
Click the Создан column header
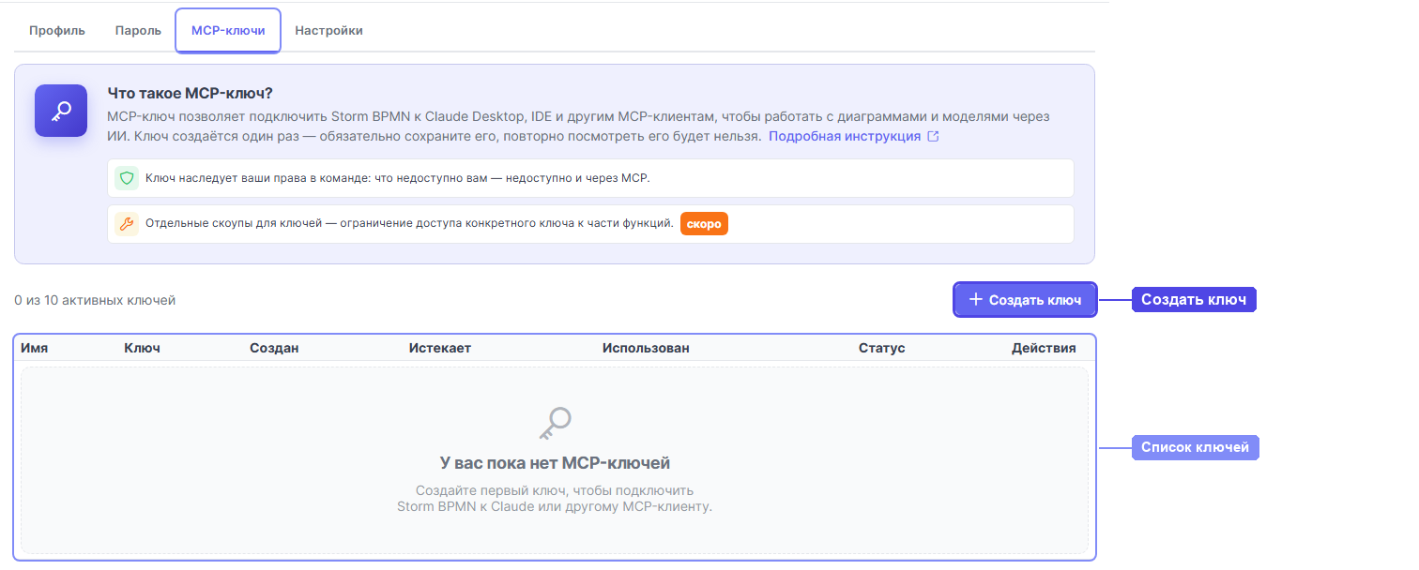[274, 348]
